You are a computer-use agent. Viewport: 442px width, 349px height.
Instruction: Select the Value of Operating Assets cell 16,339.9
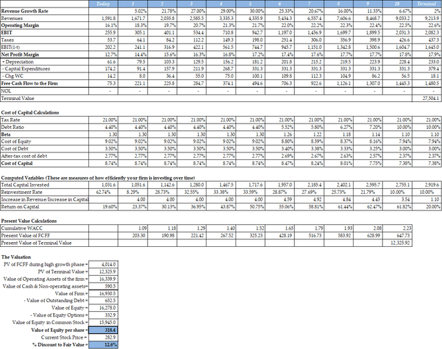(x=103, y=279)
